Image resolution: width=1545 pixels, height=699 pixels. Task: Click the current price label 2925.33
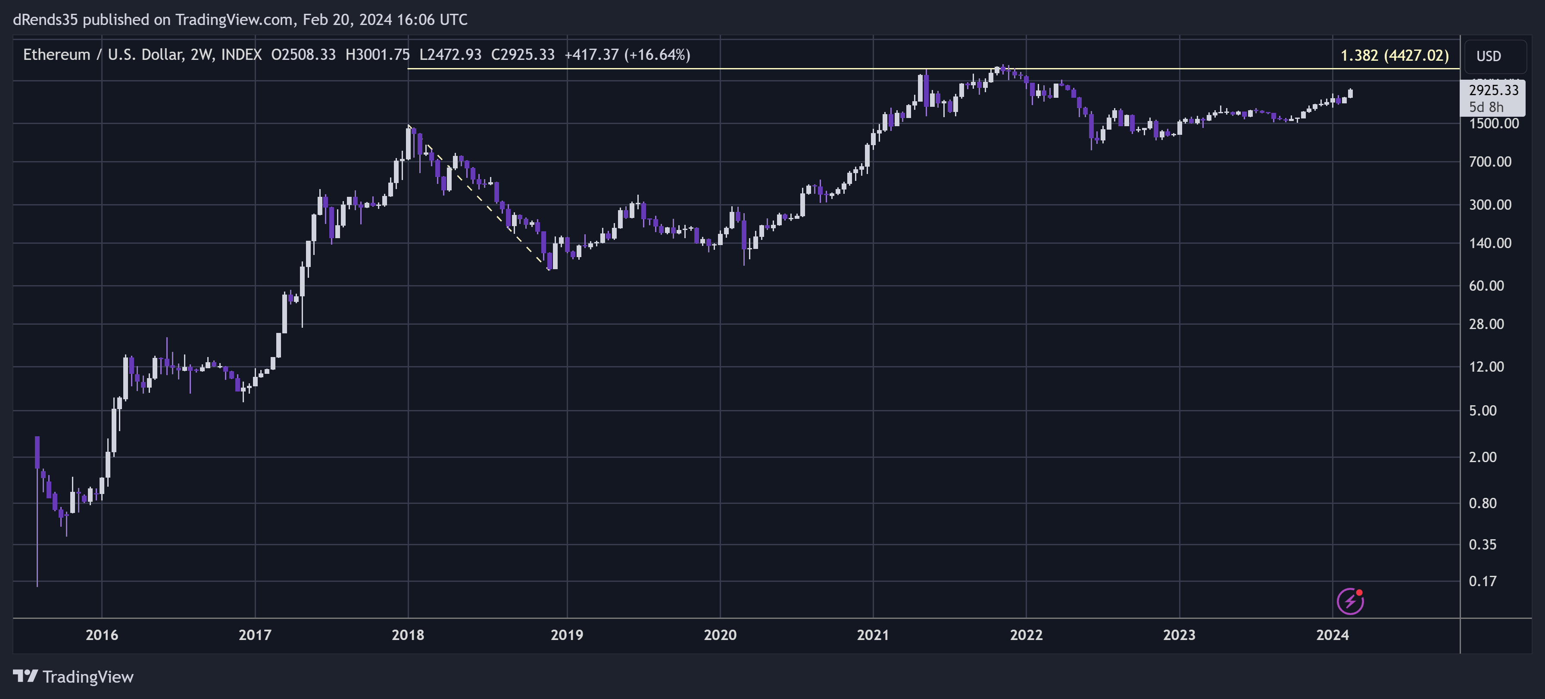pos(1493,90)
